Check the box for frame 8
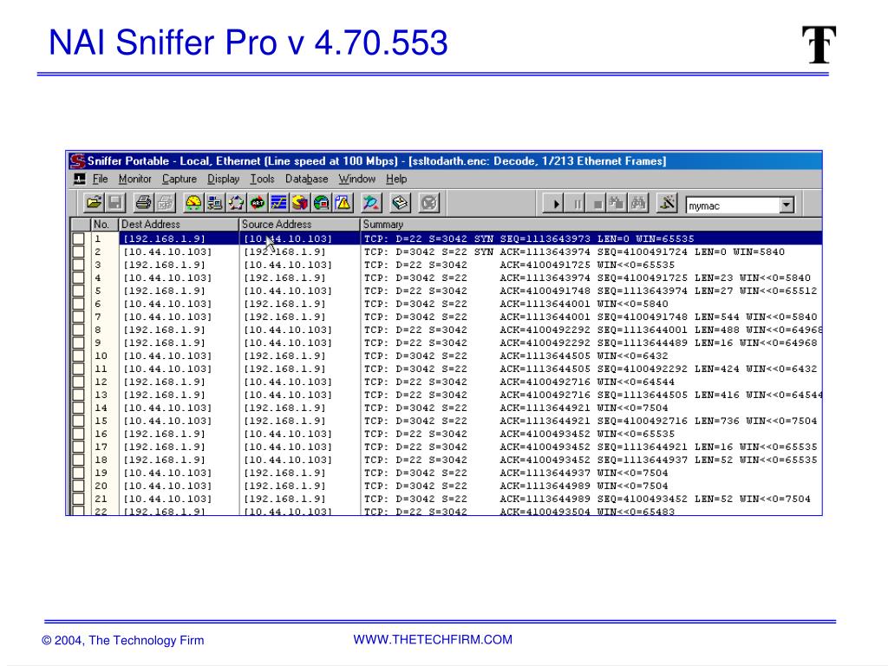This screenshot has width=888, height=666. point(79,330)
